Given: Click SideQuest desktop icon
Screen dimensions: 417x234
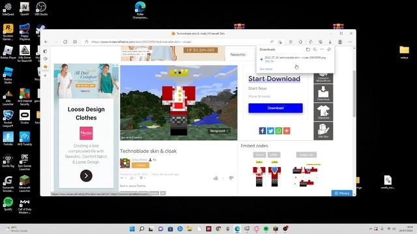Looking at the screenshot, I should click(x=8, y=8).
